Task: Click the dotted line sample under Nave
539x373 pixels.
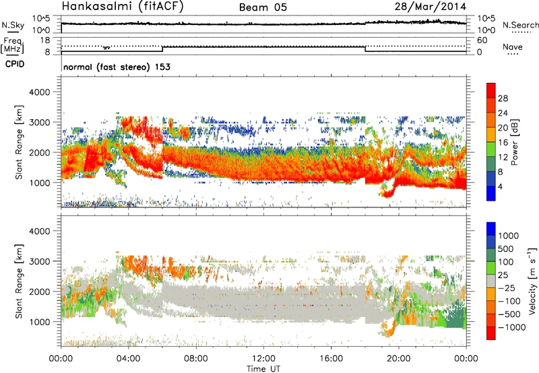Action: (x=513, y=55)
